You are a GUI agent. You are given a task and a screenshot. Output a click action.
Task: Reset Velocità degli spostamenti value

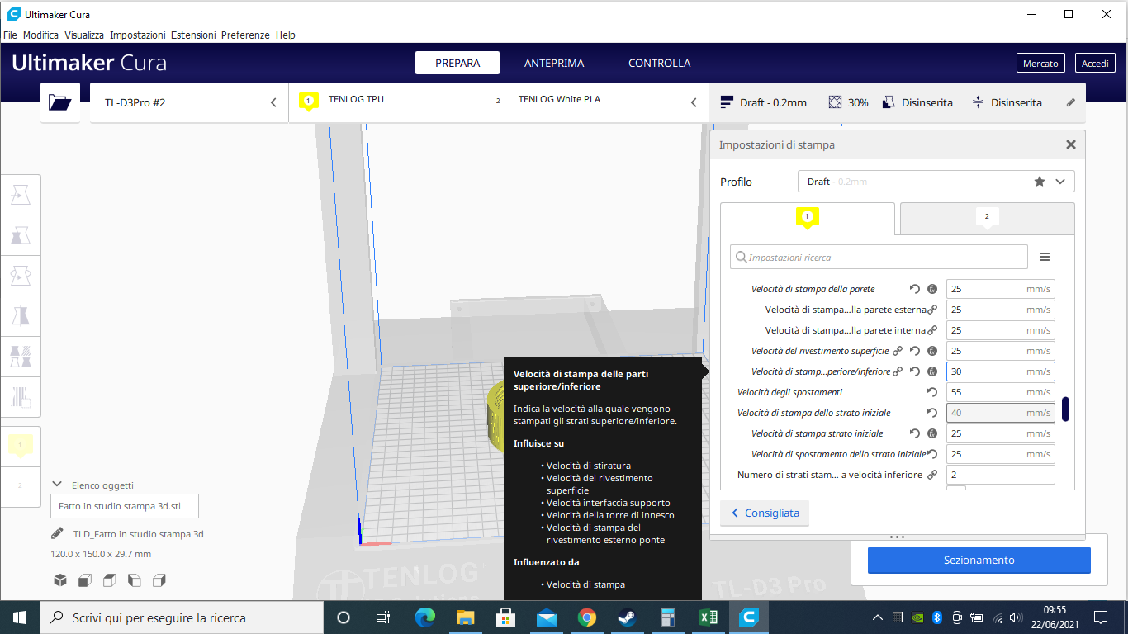(932, 392)
